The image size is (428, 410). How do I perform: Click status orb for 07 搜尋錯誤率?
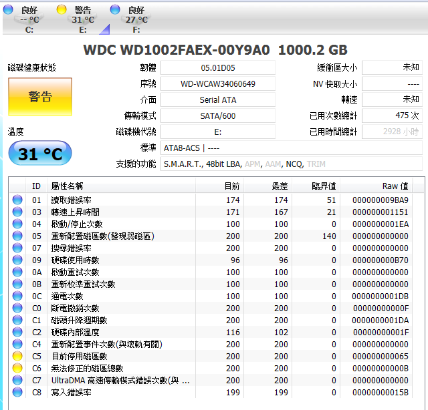(17, 248)
